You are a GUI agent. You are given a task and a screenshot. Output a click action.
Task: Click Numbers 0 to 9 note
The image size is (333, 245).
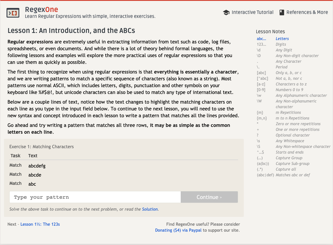coord(290,90)
